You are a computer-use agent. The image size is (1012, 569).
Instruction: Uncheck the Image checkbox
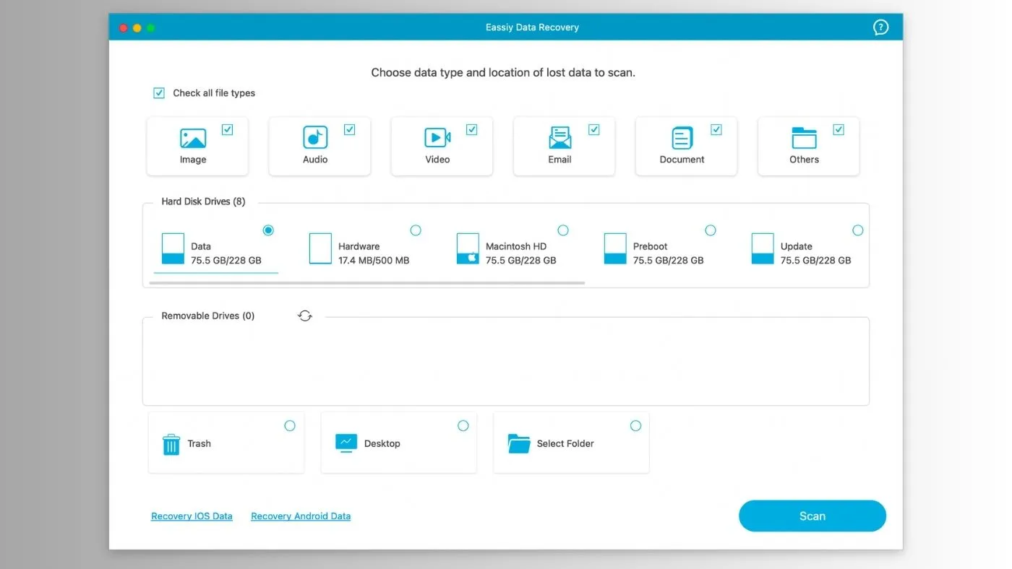[227, 130]
